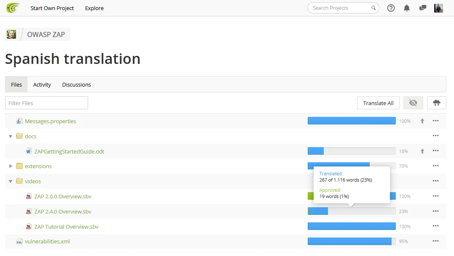454x256 pixels.
Task: Open the Explore menu item
Action: (94, 8)
